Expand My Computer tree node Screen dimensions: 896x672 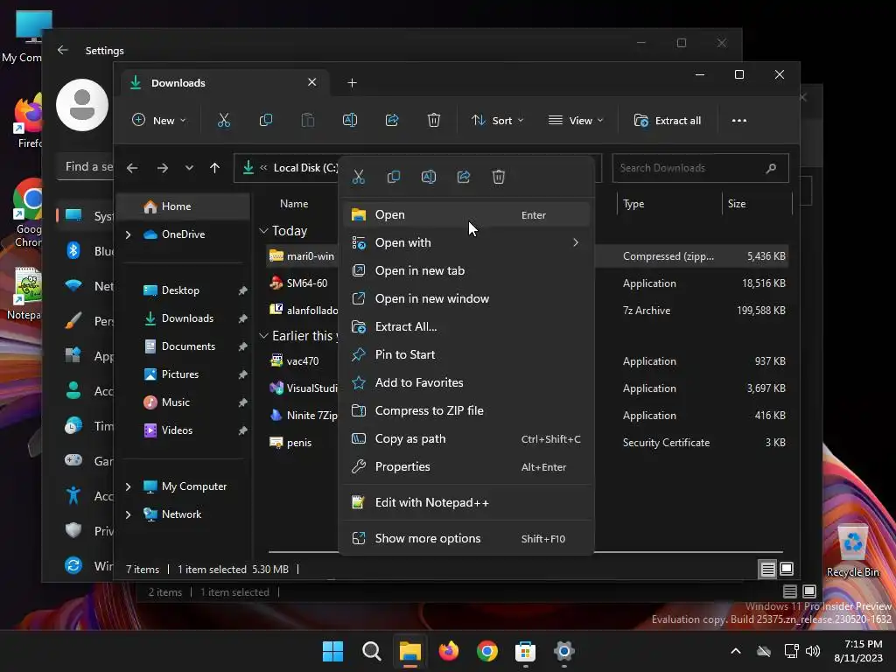click(128, 486)
